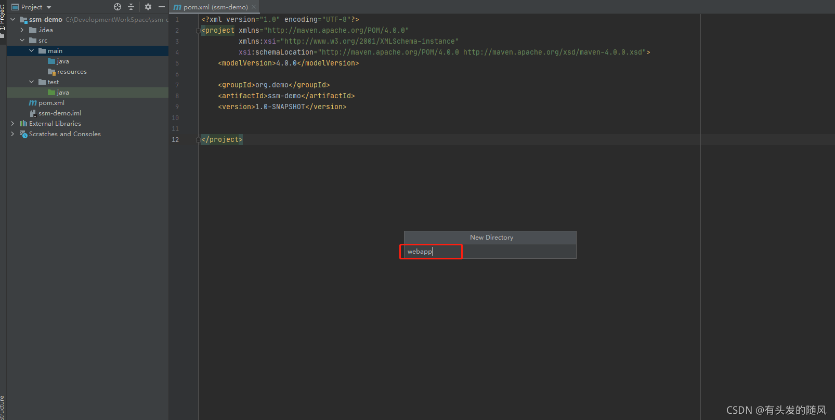
Task: Collapse the main folder
Action: tap(32, 51)
